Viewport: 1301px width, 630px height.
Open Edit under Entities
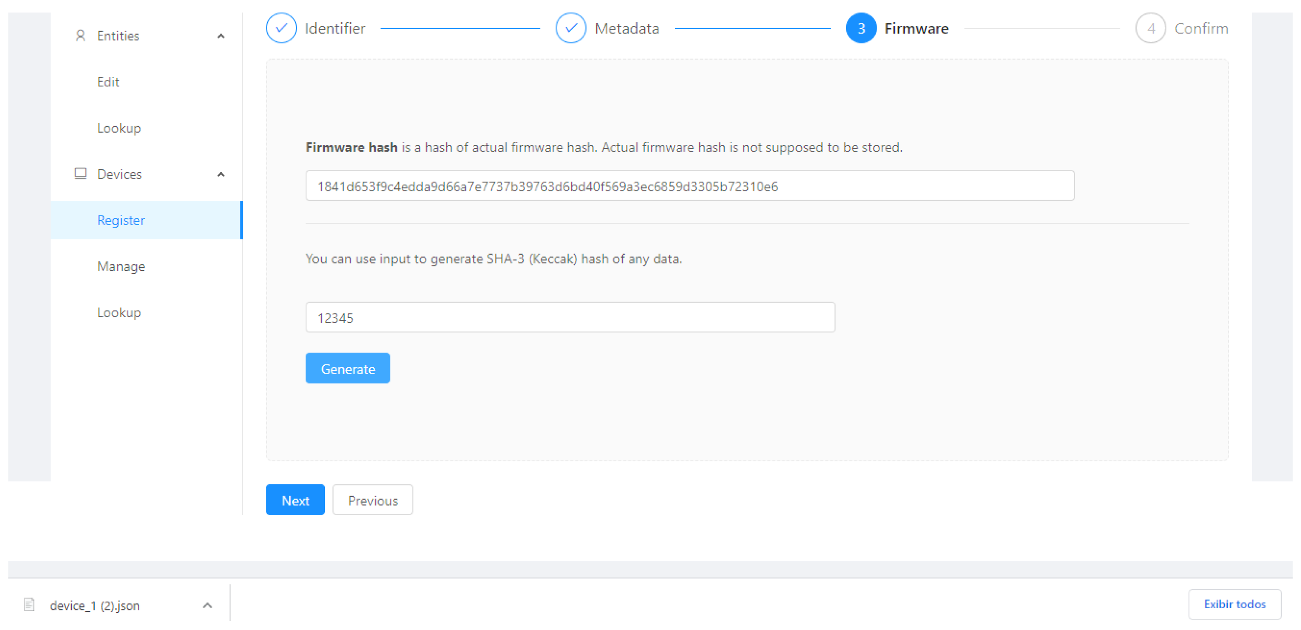pyautogui.click(x=108, y=82)
